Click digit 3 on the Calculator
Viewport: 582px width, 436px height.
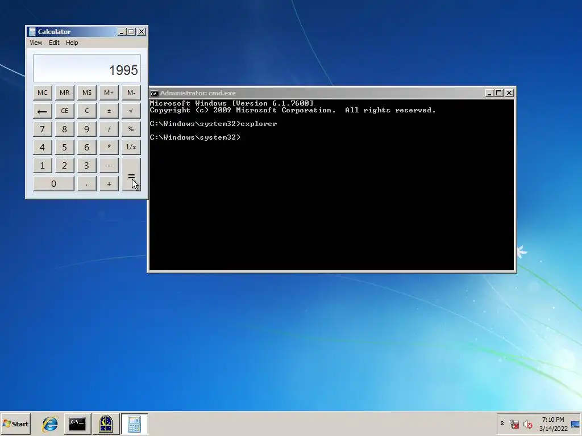click(x=87, y=165)
